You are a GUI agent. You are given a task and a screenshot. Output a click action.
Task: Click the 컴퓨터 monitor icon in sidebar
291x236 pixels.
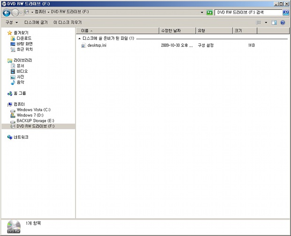10,105
